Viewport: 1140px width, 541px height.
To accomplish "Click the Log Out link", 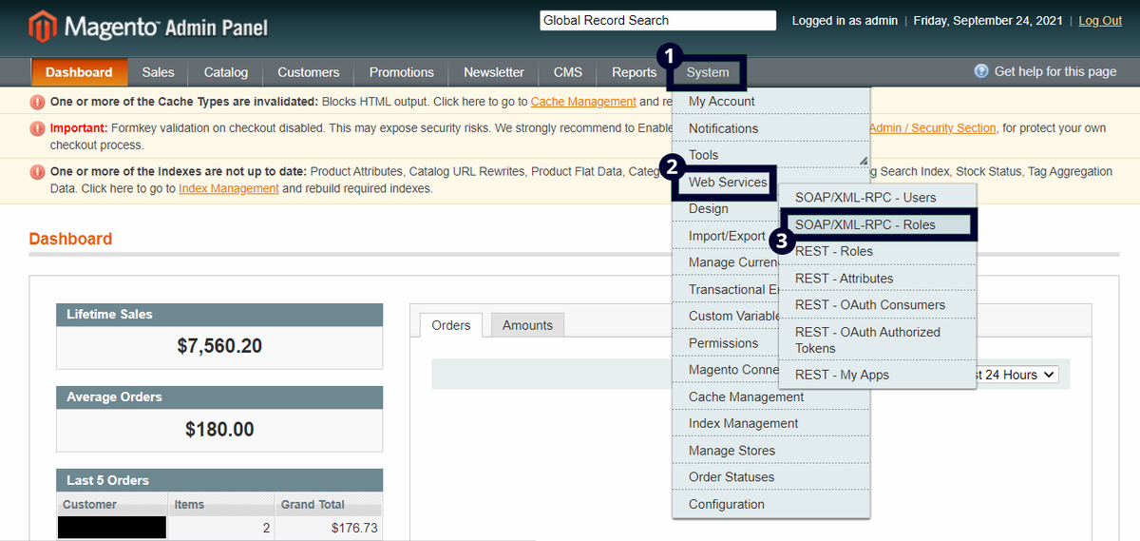I will (x=1100, y=20).
